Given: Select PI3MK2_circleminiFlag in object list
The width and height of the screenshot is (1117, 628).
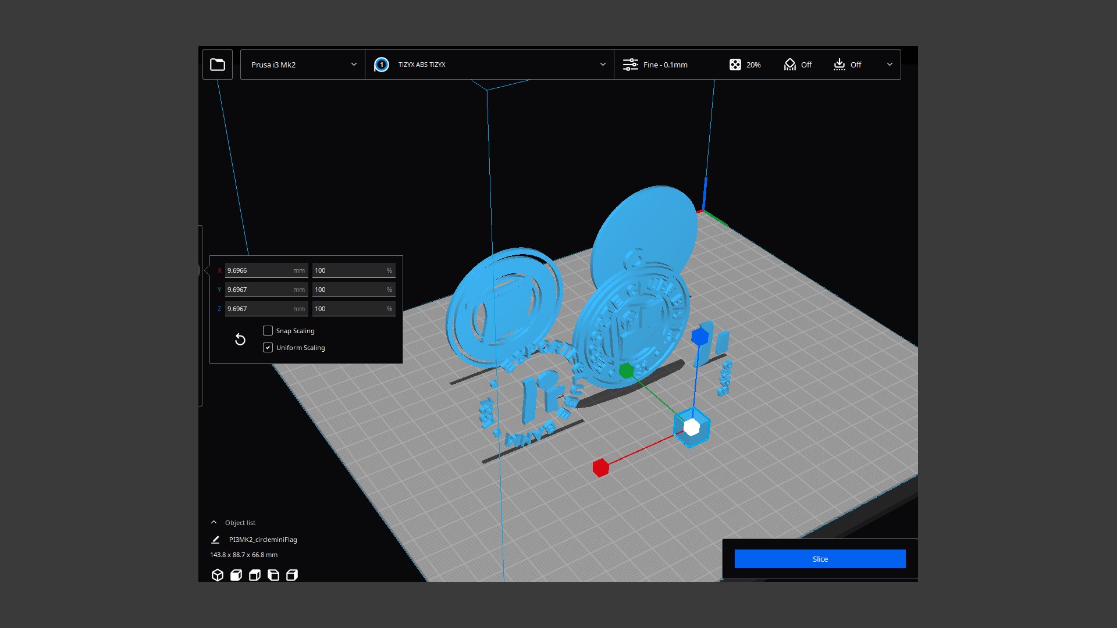Looking at the screenshot, I should tap(263, 540).
